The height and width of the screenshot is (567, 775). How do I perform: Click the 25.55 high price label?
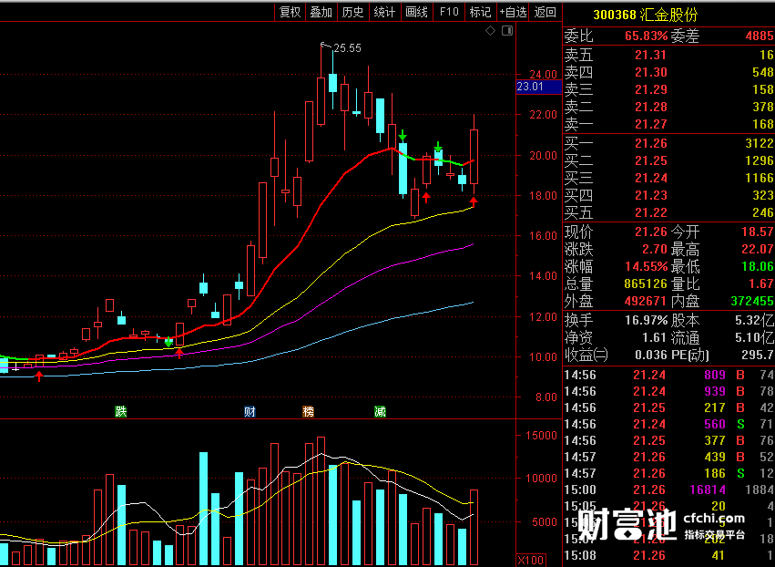[347, 48]
